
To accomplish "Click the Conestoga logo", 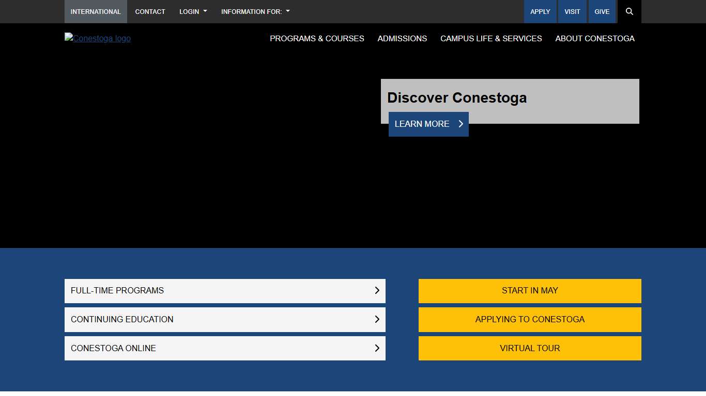I will pos(97,38).
